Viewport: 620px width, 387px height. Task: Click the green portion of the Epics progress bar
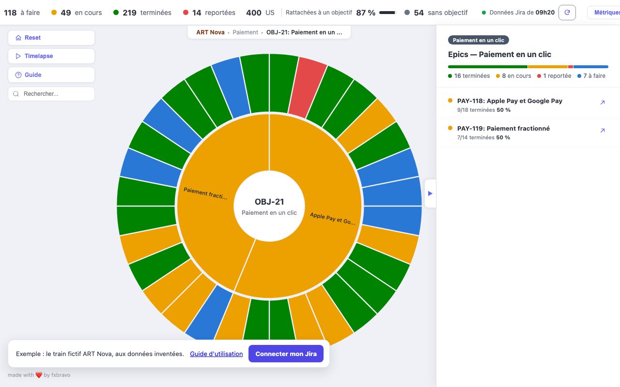point(488,67)
